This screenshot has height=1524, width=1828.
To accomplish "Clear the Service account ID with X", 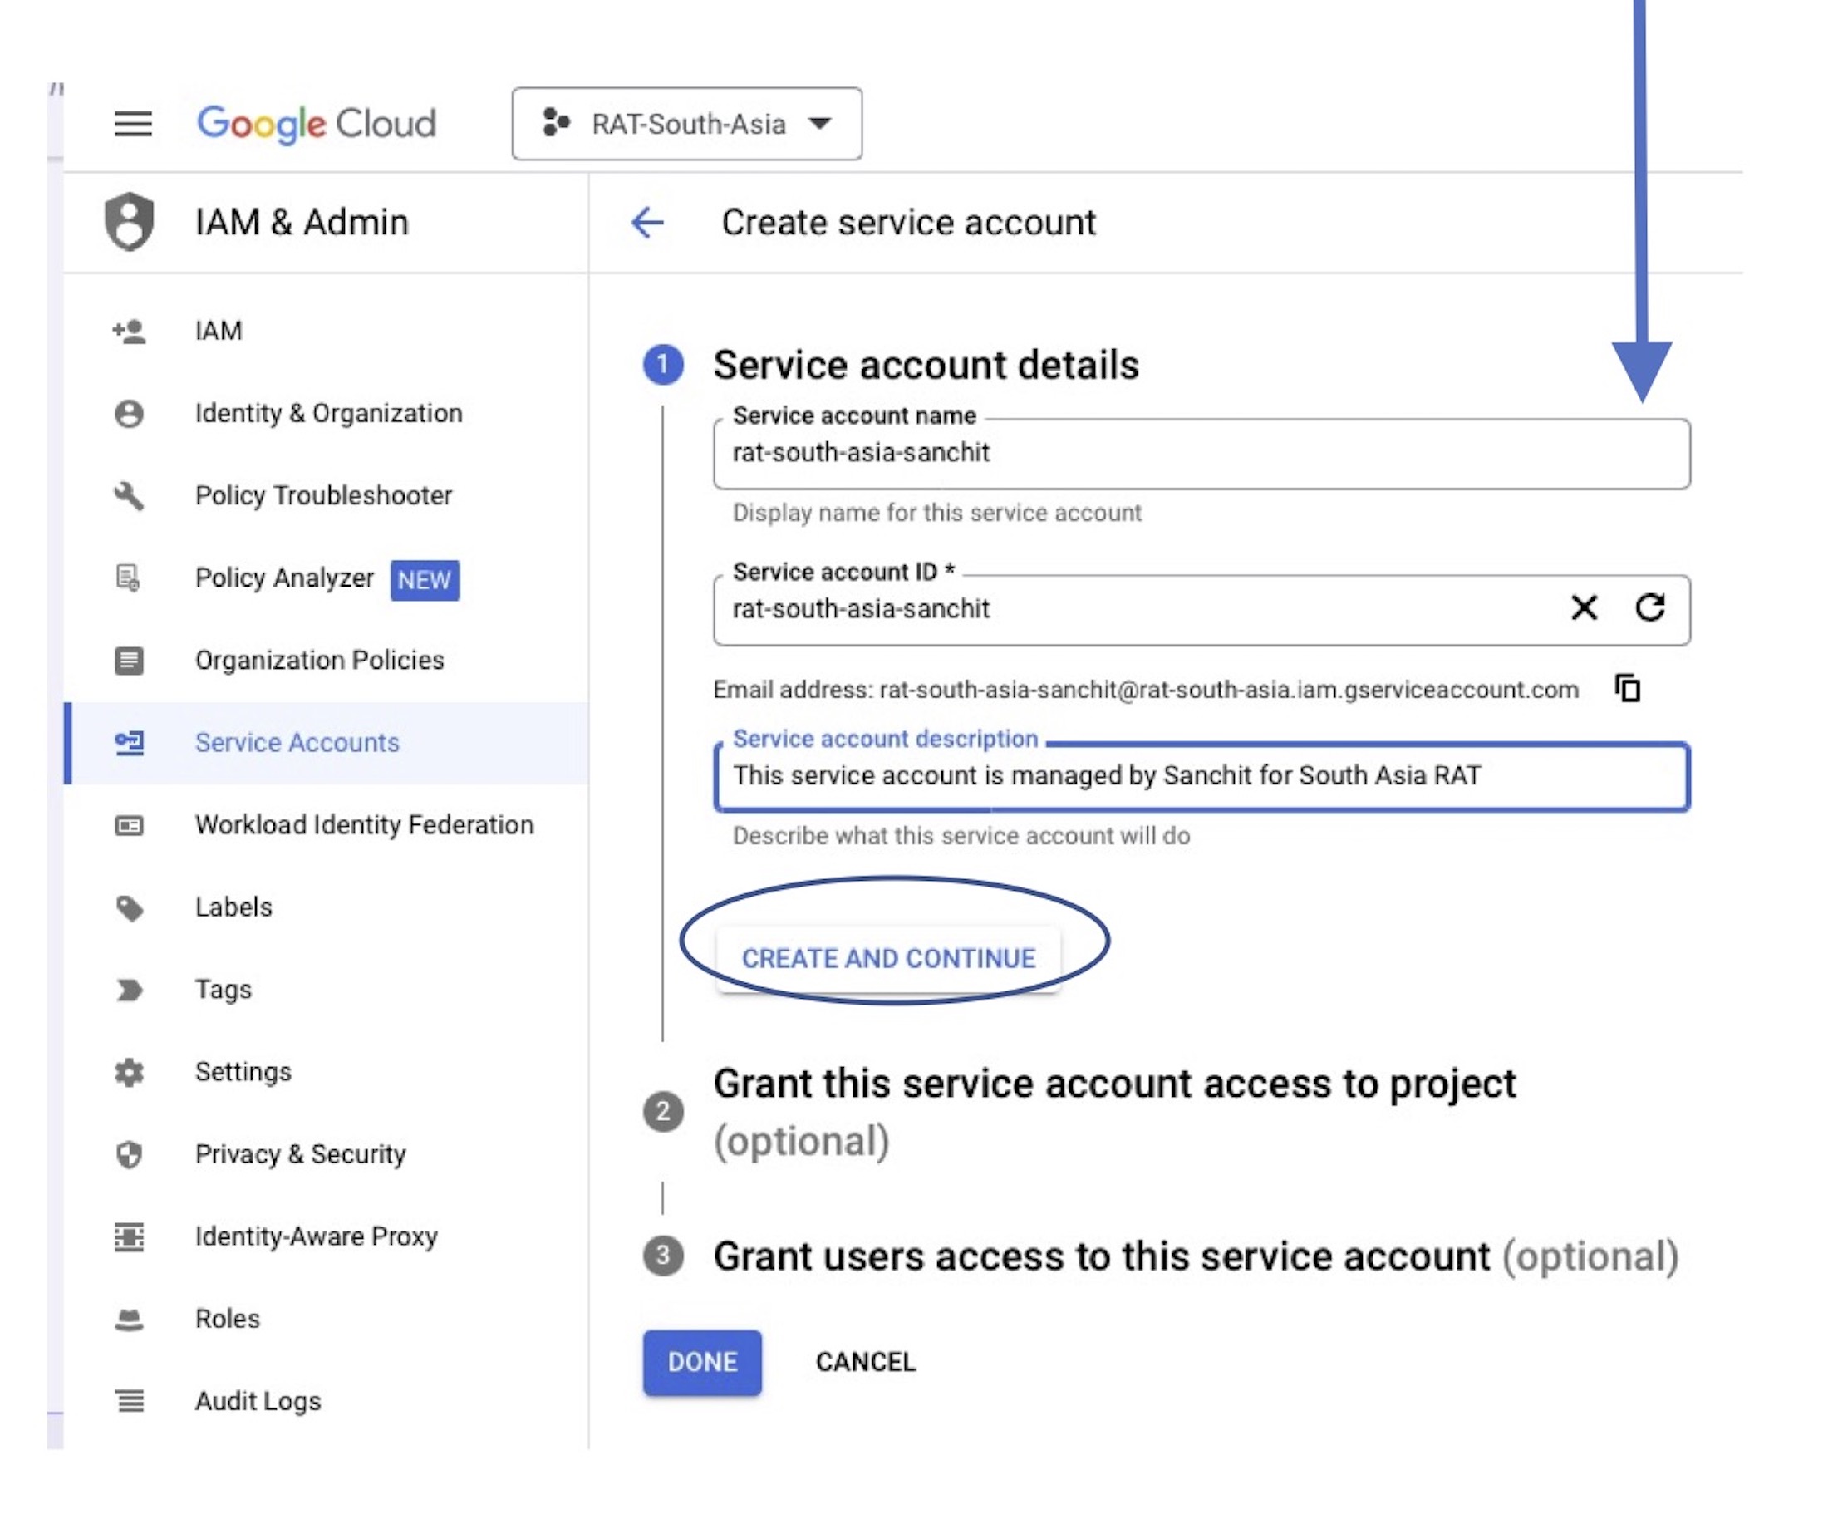I will tap(1585, 607).
